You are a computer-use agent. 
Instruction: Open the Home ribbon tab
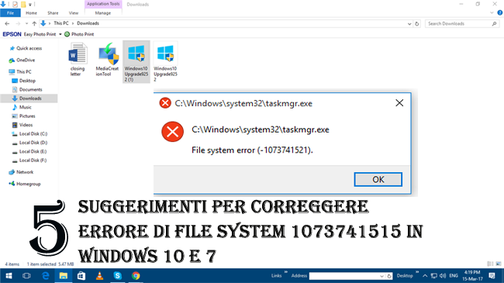(x=31, y=13)
